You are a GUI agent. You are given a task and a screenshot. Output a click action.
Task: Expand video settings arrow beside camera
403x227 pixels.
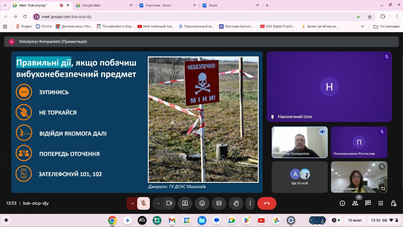pyautogui.click(x=158, y=203)
